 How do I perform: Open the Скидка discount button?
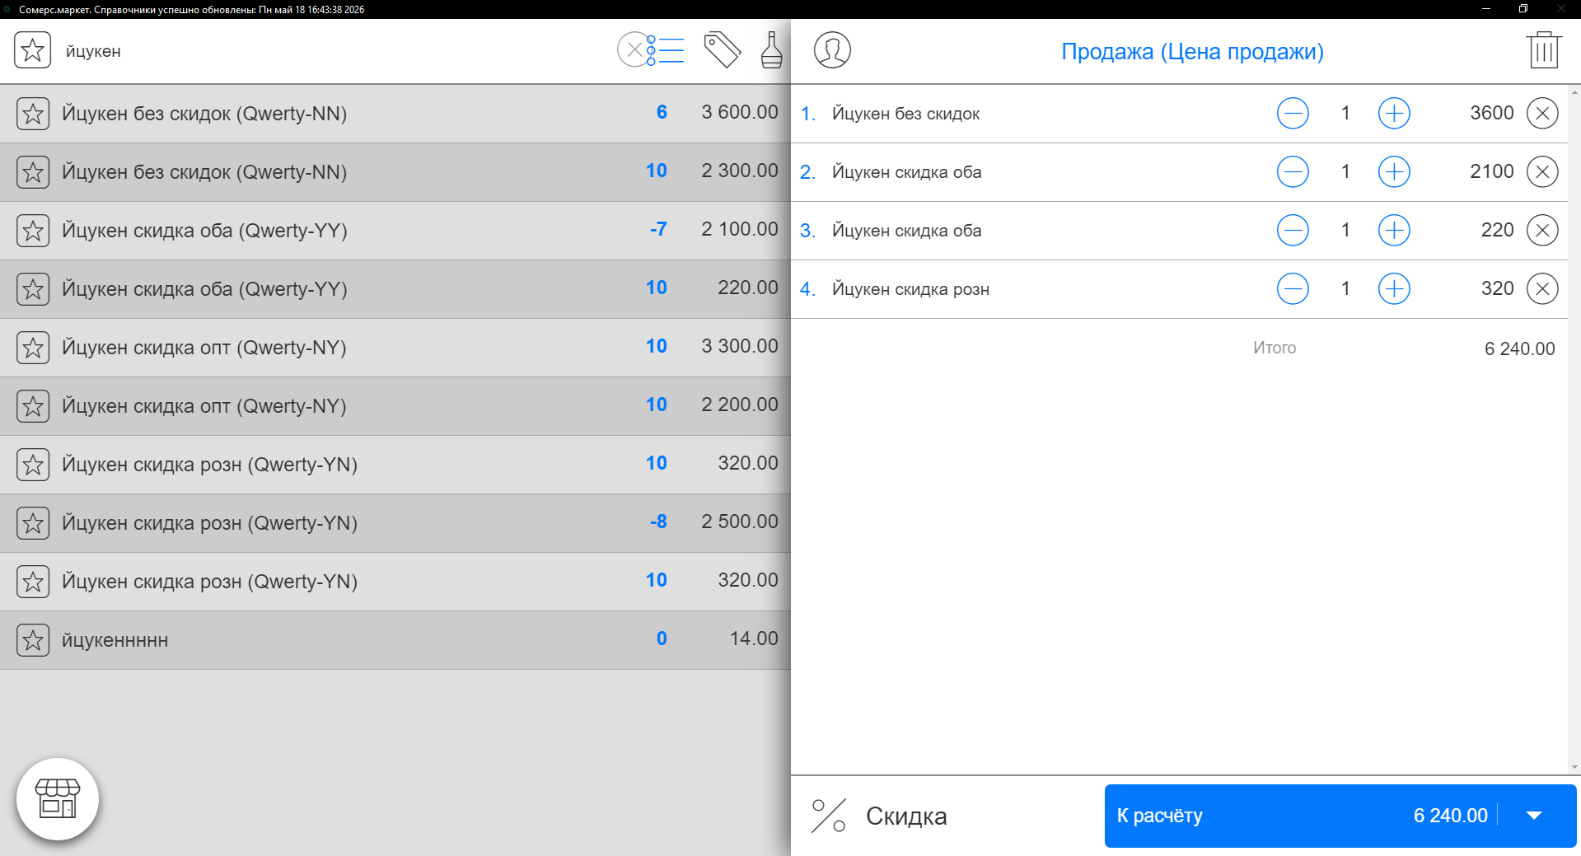pyautogui.click(x=879, y=816)
